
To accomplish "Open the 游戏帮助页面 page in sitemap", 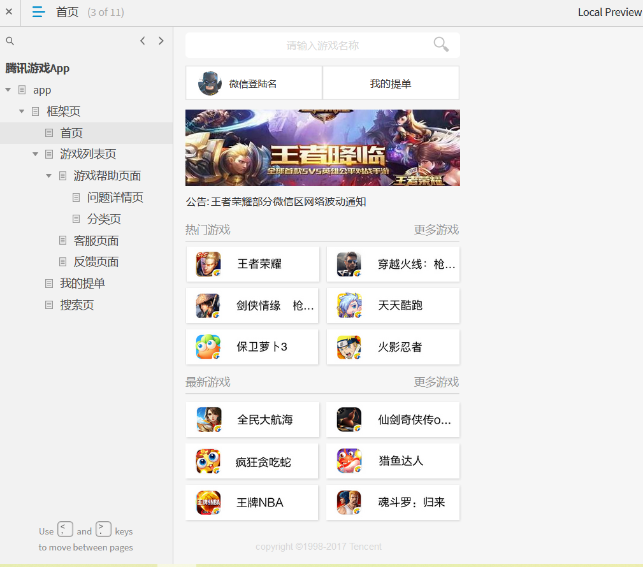I will click(x=108, y=176).
